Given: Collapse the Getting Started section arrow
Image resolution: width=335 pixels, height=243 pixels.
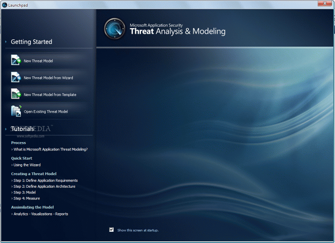Looking at the screenshot, I should click(6, 41).
